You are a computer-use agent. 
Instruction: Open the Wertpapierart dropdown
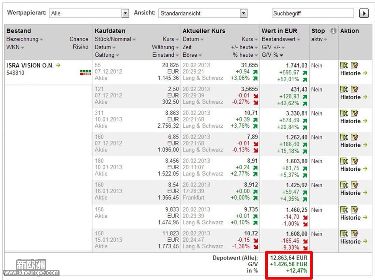tap(125, 13)
